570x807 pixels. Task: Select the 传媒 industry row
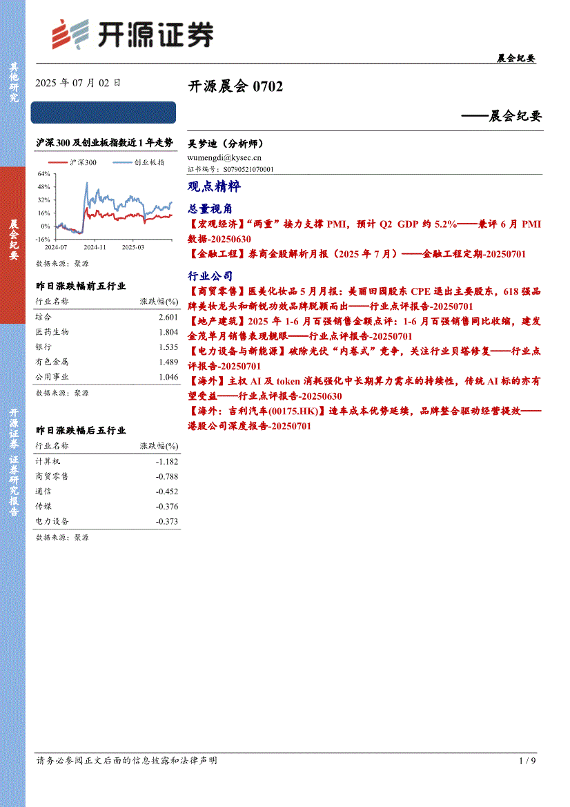pyautogui.click(x=107, y=507)
